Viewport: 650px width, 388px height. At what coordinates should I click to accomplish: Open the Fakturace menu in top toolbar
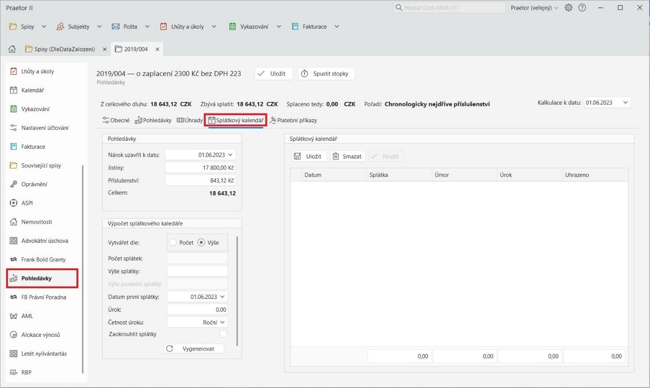pyautogui.click(x=315, y=26)
